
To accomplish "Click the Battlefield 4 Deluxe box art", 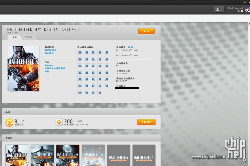I will (x=24, y=68).
